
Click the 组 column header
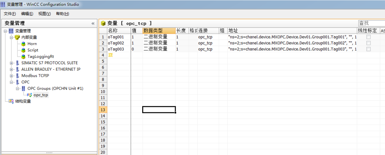pyautogui.click(x=223, y=31)
